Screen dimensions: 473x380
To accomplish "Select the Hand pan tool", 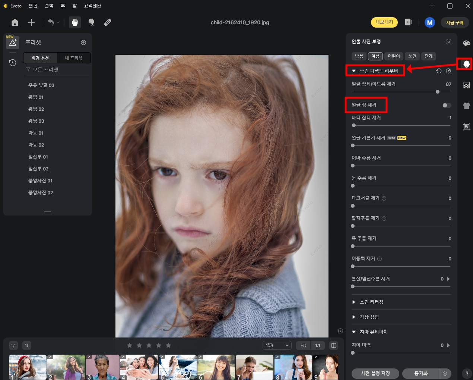I will (x=75, y=22).
